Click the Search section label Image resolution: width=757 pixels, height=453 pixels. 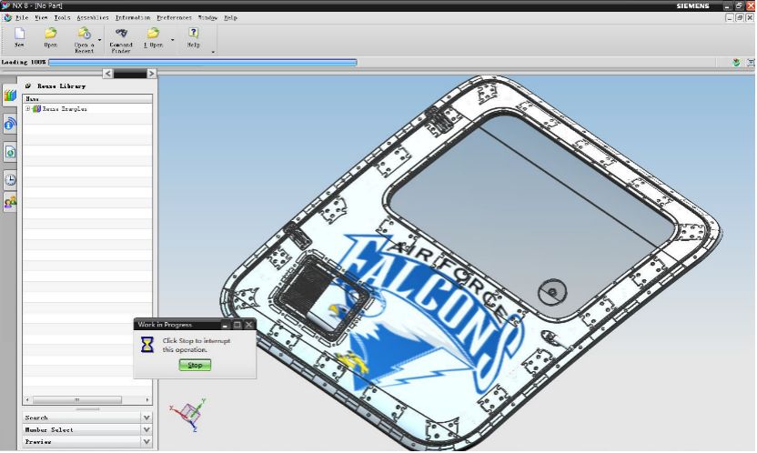36,418
